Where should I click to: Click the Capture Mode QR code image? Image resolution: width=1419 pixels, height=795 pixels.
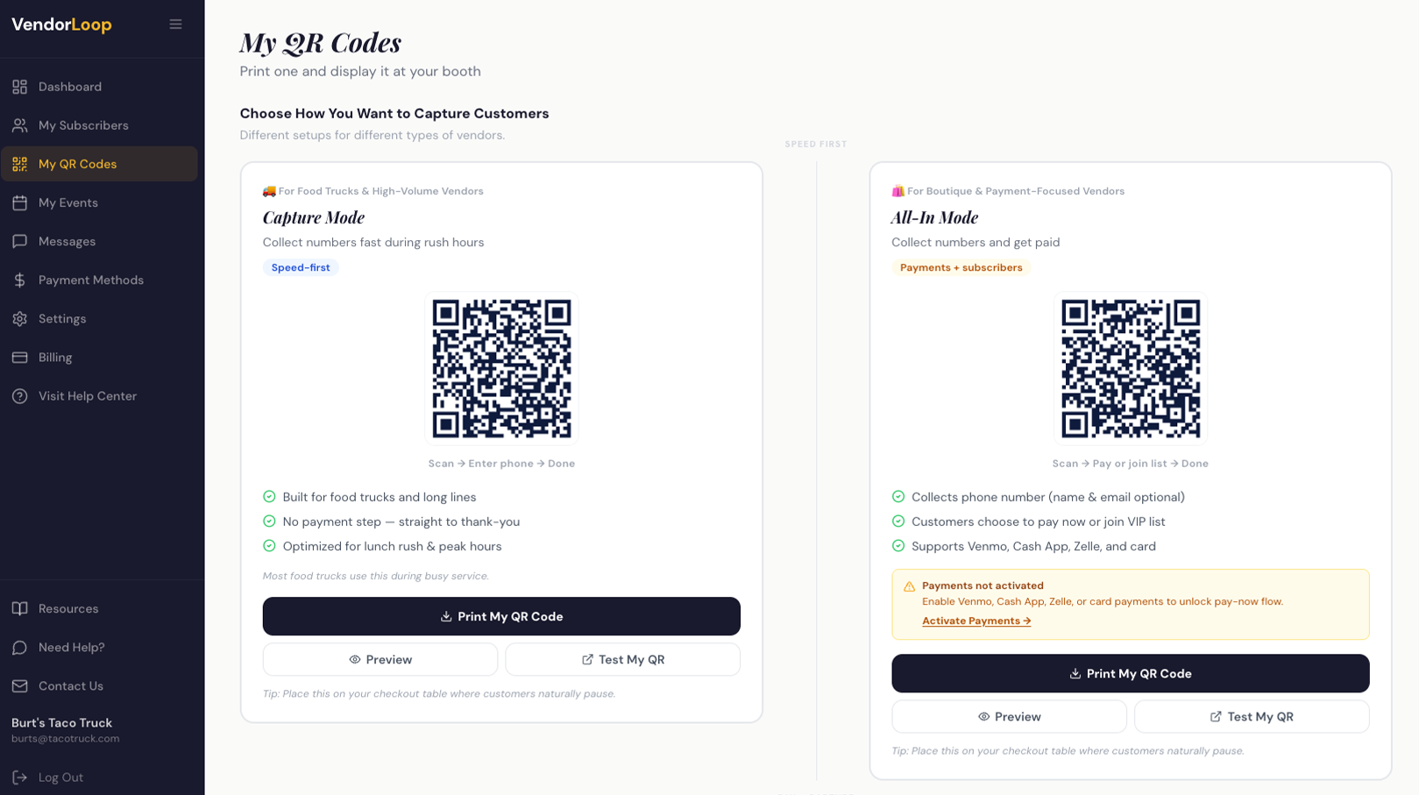point(501,368)
